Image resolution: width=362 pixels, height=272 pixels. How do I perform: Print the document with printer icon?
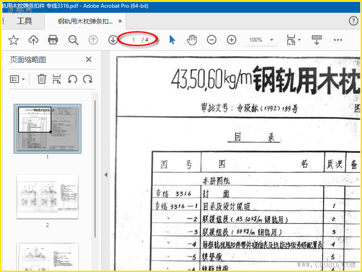53,40
